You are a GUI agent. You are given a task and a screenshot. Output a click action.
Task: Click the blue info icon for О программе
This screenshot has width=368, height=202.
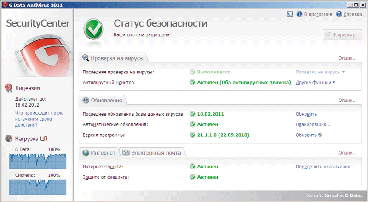pyautogui.click(x=299, y=14)
